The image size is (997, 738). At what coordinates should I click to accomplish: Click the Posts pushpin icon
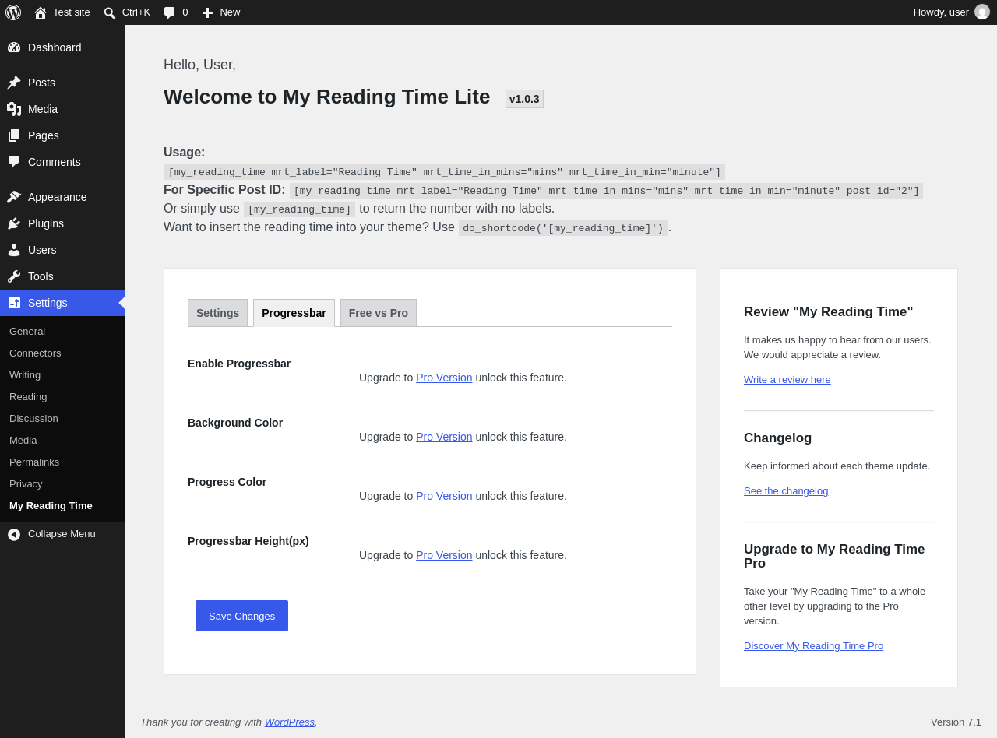click(x=14, y=83)
